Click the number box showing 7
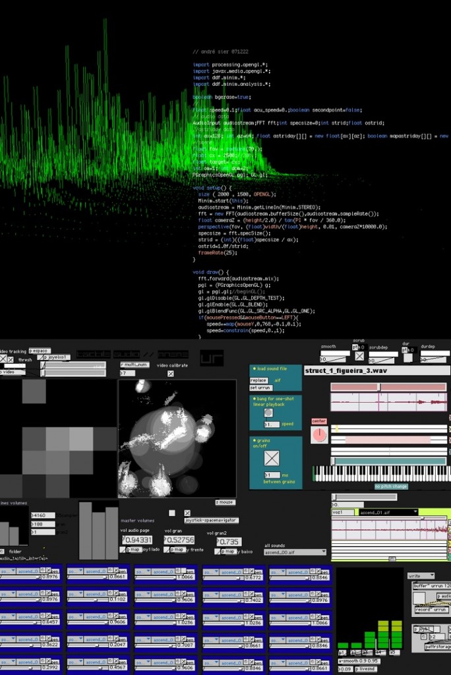Image resolution: width=451 pixels, height=675 pixels. tap(127, 373)
